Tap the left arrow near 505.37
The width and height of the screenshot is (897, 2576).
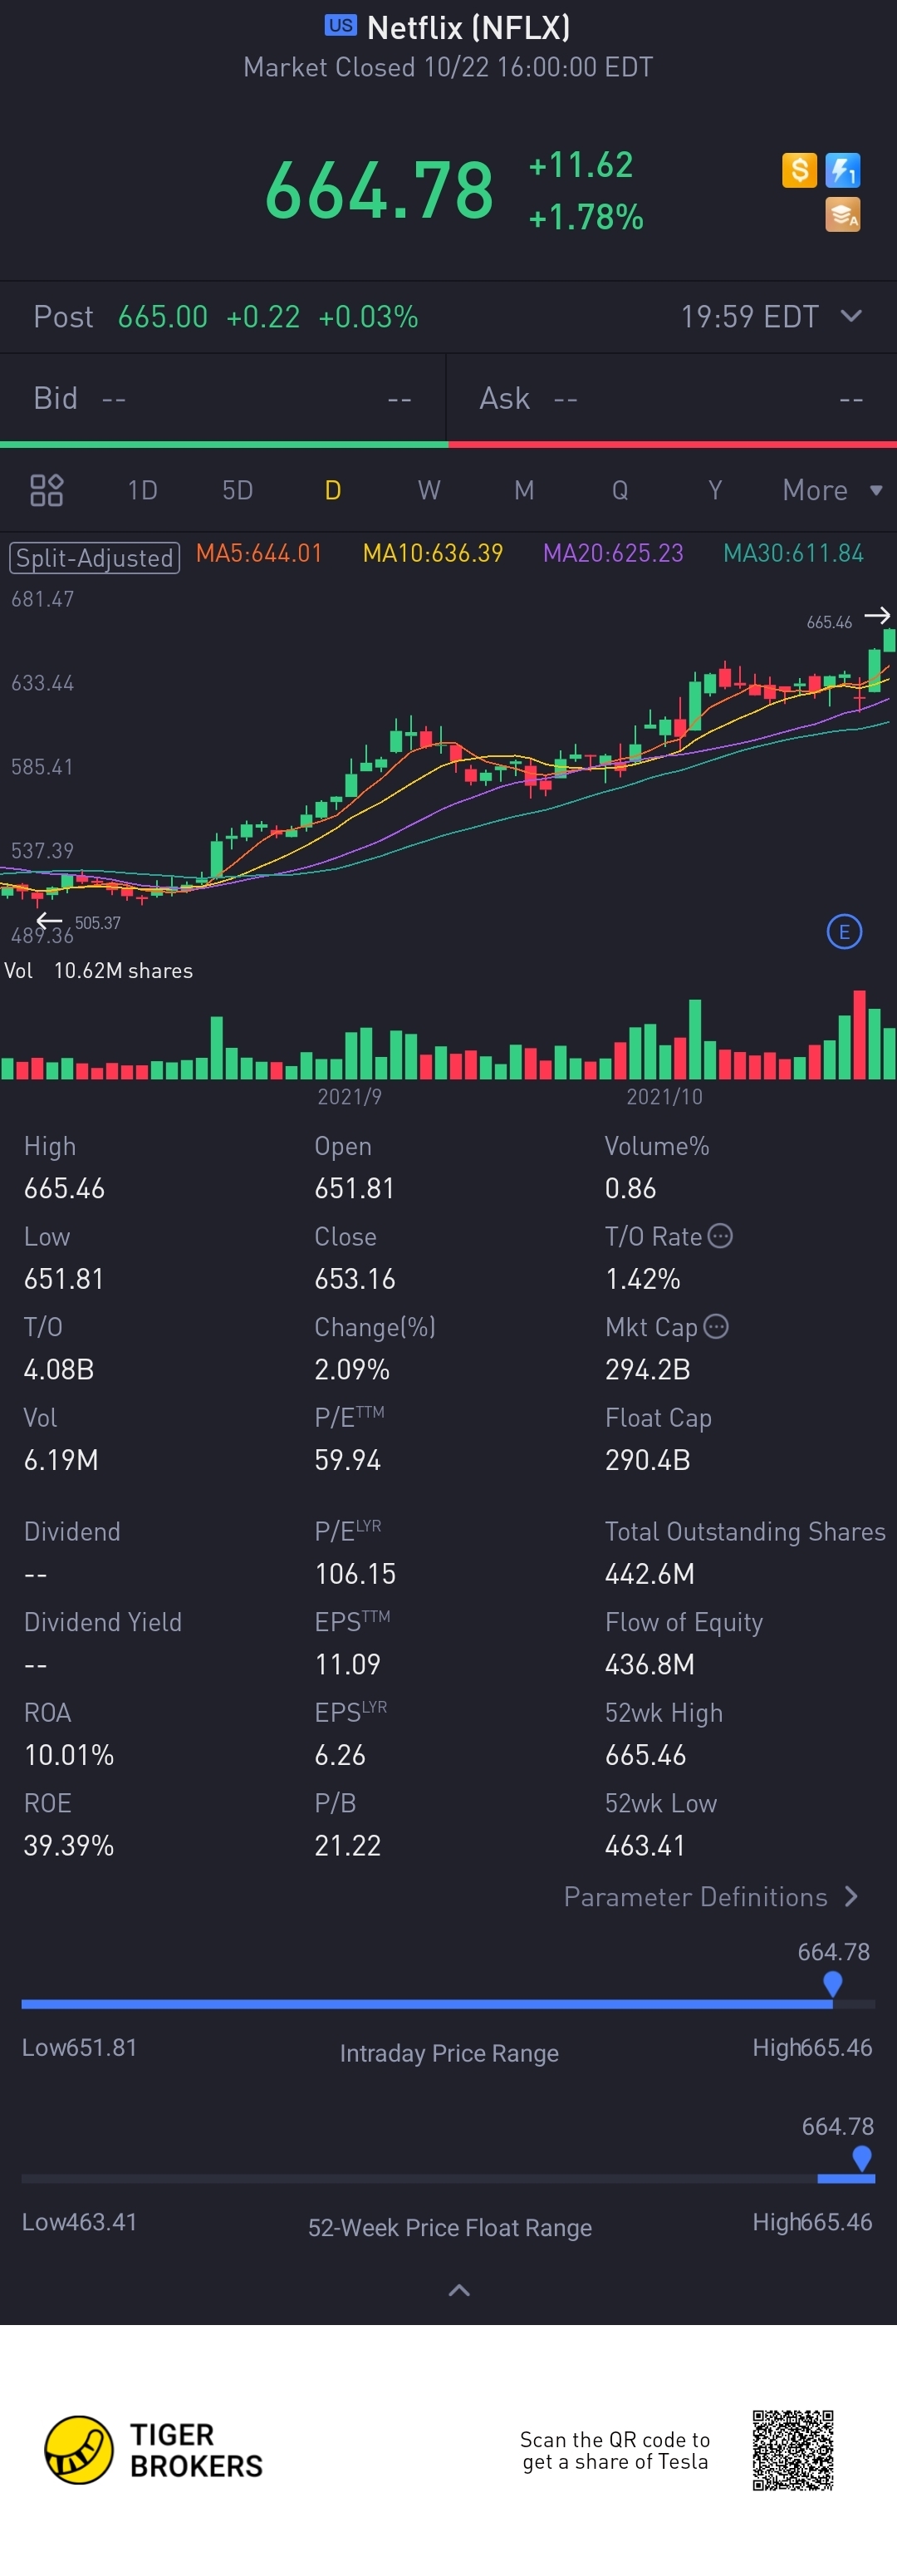tap(49, 920)
